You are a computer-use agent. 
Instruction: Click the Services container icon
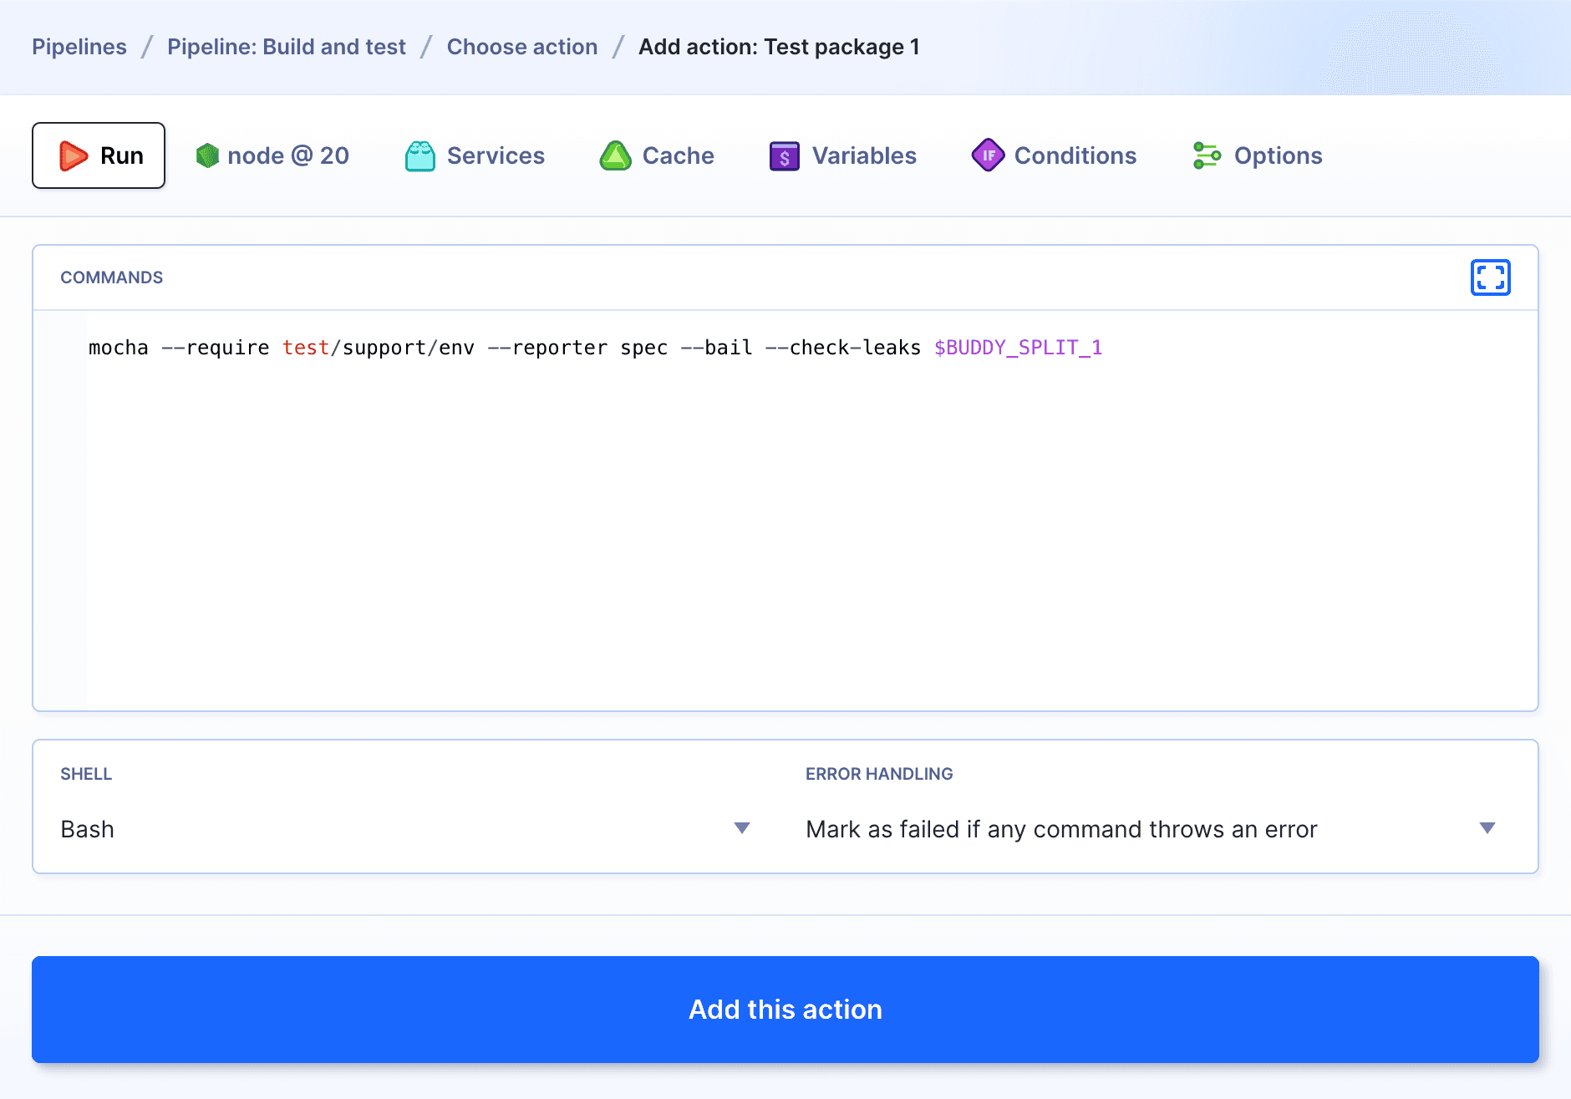[x=421, y=155]
